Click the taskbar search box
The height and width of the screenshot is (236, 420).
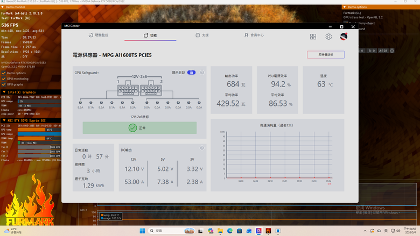(x=171, y=231)
